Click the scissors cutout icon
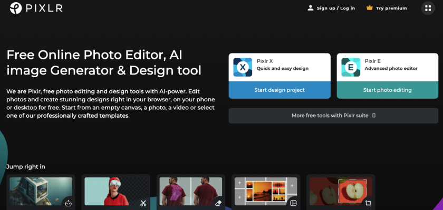This screenshot has height=210, width=443. pos(143,203)
